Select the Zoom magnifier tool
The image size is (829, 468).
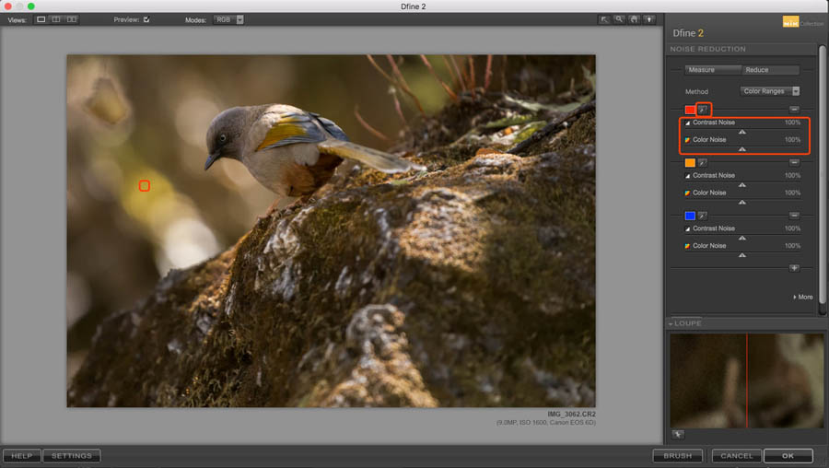pyautogui.click(x=619, y=19)
